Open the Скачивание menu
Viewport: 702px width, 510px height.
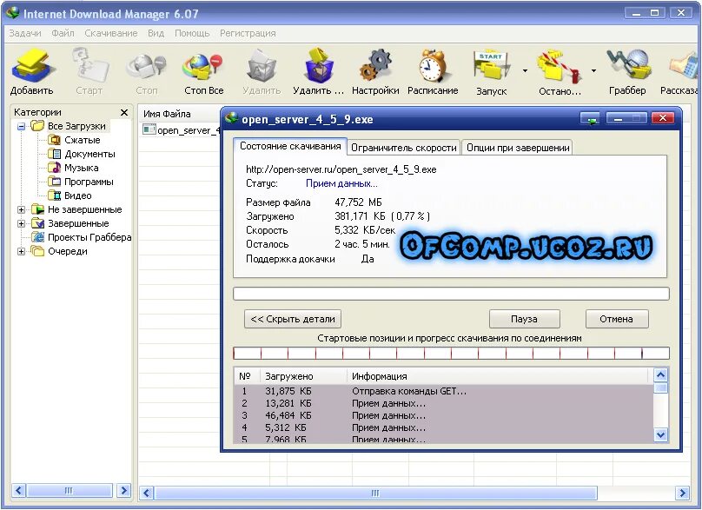pyautogui.click(x=111, y=33)
